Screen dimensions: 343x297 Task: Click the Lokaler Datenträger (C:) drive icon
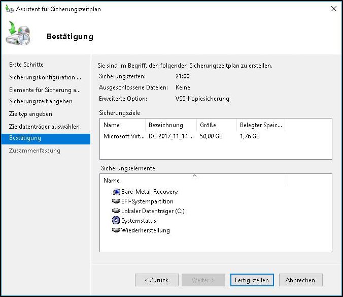click(x=116, y=211)
